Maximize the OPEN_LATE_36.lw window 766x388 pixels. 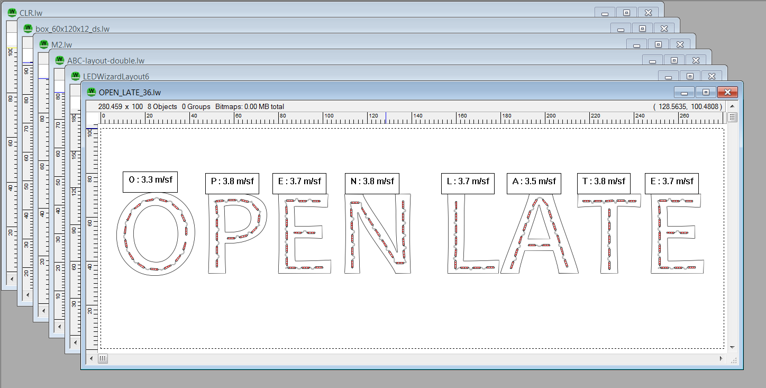pos(706,92)
